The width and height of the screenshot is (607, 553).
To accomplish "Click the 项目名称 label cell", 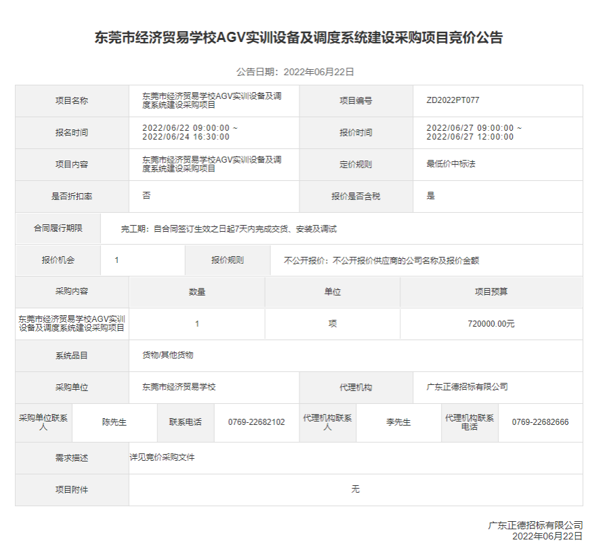I will tap(72, 101).
